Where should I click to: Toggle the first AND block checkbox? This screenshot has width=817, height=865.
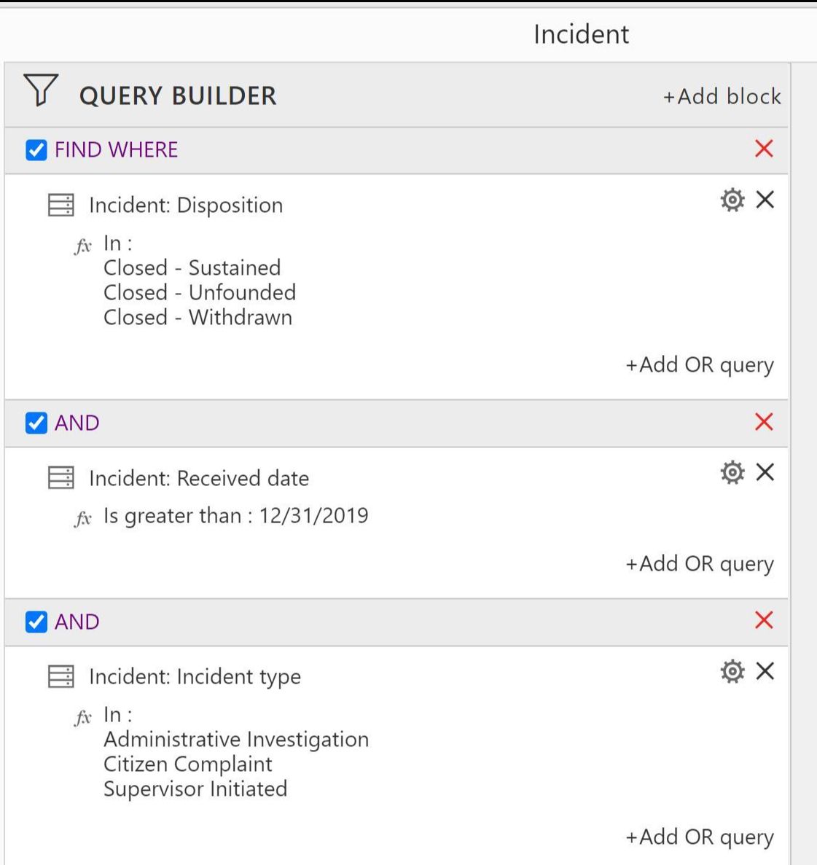36,423
